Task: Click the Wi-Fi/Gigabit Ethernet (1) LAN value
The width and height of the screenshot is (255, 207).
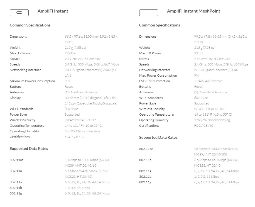Action: tap(216, 70)
